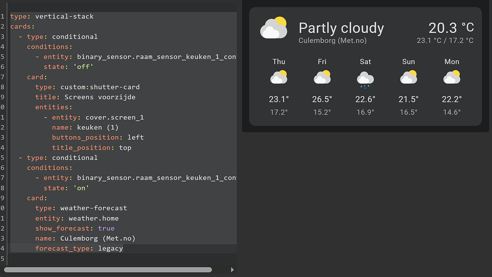Click Monday's high temperature 22.2°
The image size is (492, 277).
point(452,99)
